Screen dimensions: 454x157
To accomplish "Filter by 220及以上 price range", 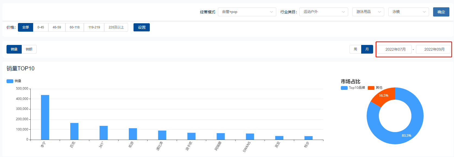I will [116, 27].
